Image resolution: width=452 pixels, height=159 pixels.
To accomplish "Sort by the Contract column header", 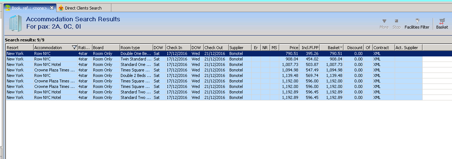I will click(x=384, y=48).
